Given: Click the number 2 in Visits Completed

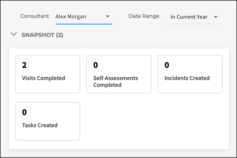Looking at the screenshot, I should (x=24, y=65).
